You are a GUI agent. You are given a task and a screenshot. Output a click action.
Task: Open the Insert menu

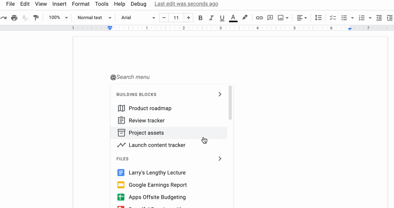click(59, 4)
